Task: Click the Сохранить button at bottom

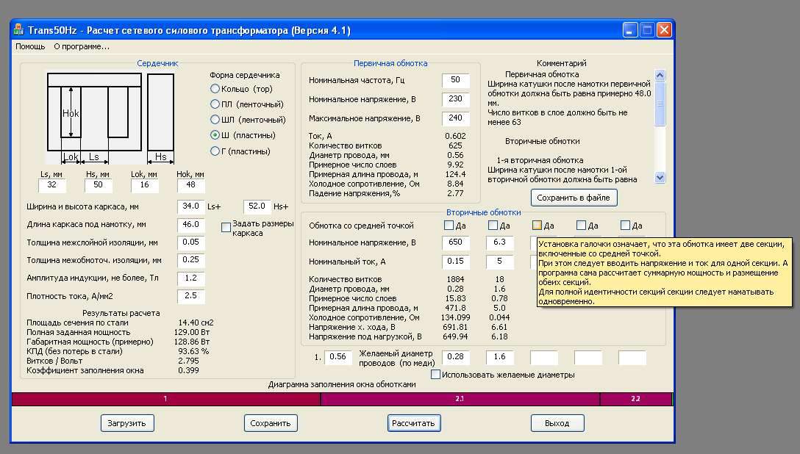Action: [271, 423]
